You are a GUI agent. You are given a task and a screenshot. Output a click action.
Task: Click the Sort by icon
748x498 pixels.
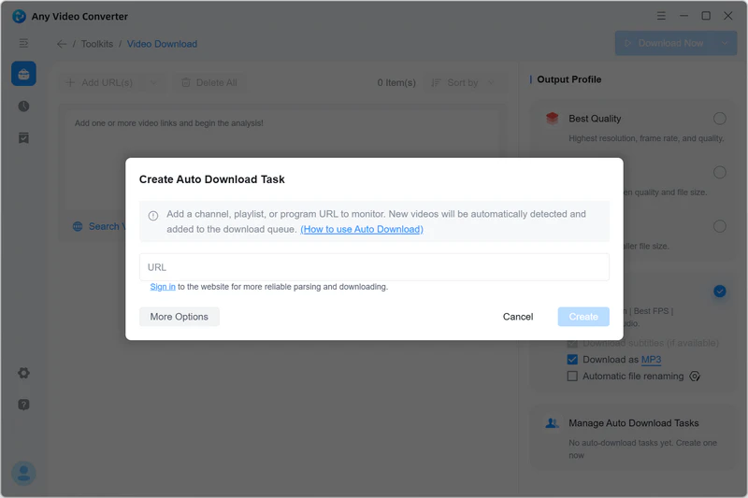click(436, 83)
